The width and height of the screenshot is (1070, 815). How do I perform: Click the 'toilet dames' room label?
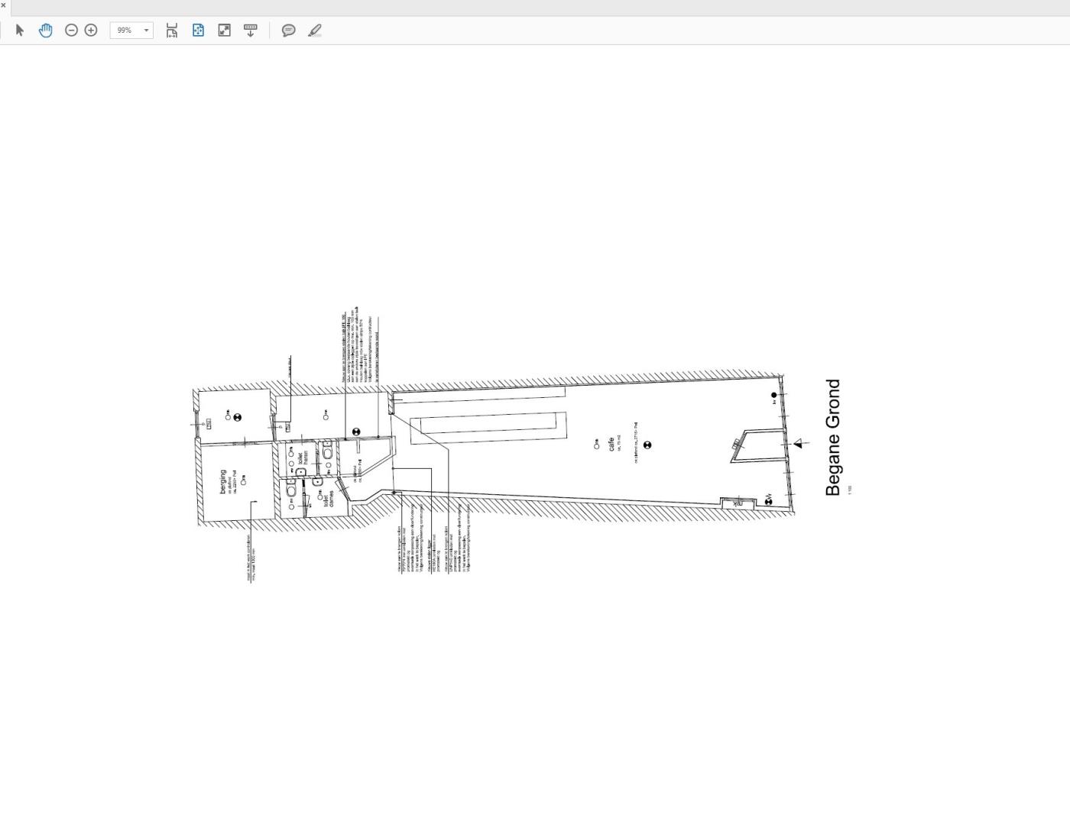[329, 500]
